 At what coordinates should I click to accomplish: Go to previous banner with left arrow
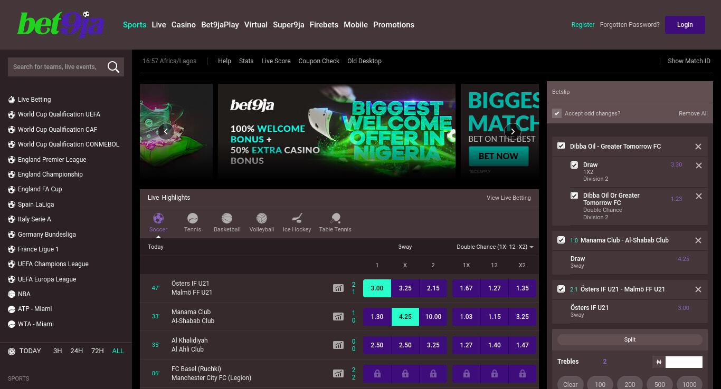(166, 131)
